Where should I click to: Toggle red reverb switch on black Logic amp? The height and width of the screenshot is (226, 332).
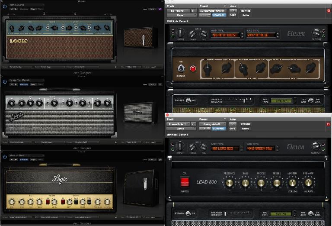(x=48, y=202)
